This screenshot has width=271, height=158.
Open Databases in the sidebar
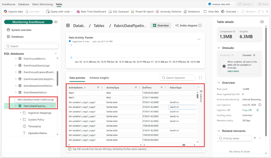15,37
